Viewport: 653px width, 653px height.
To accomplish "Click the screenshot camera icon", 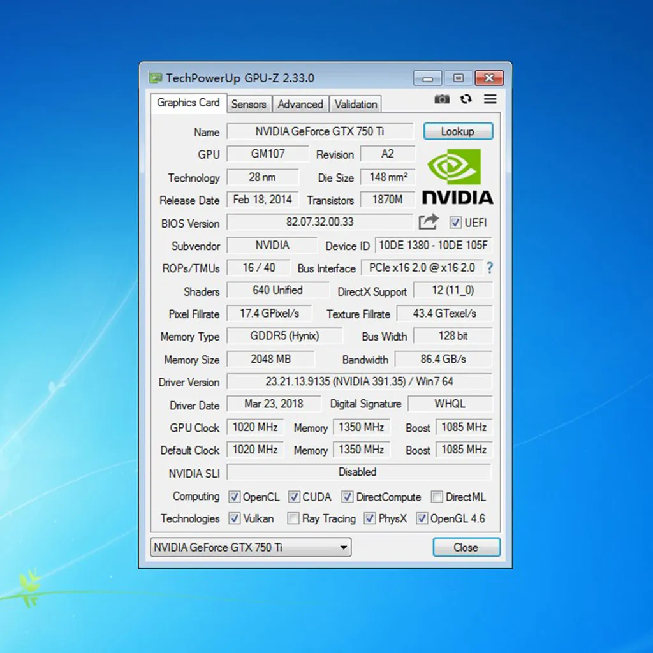I will [x=441, y=99].
